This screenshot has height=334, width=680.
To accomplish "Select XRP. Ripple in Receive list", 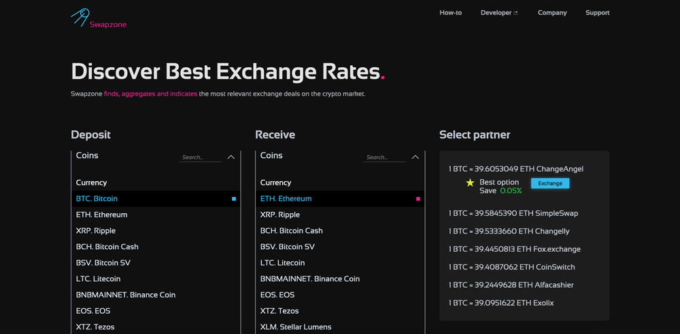I will pos(340,215).
